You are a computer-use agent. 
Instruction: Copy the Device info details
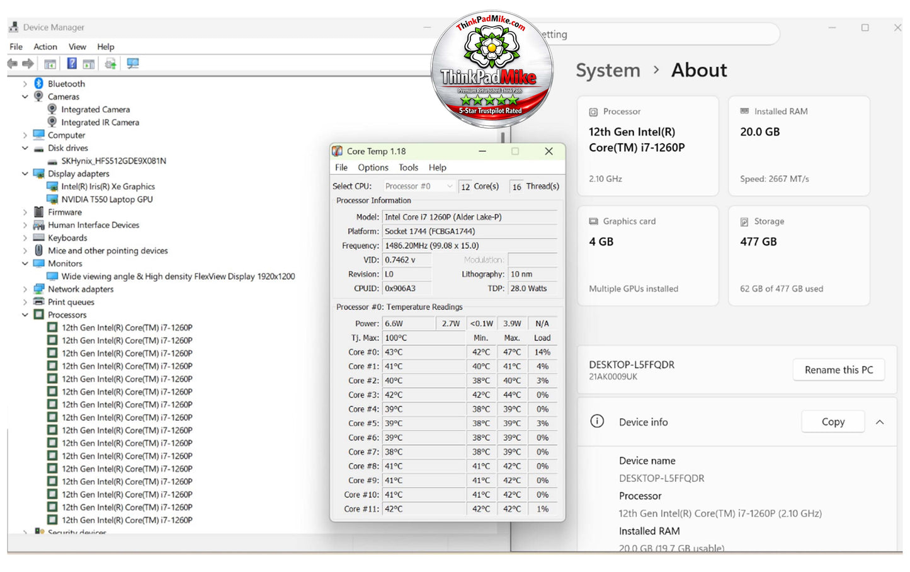[x=833, y=422]
